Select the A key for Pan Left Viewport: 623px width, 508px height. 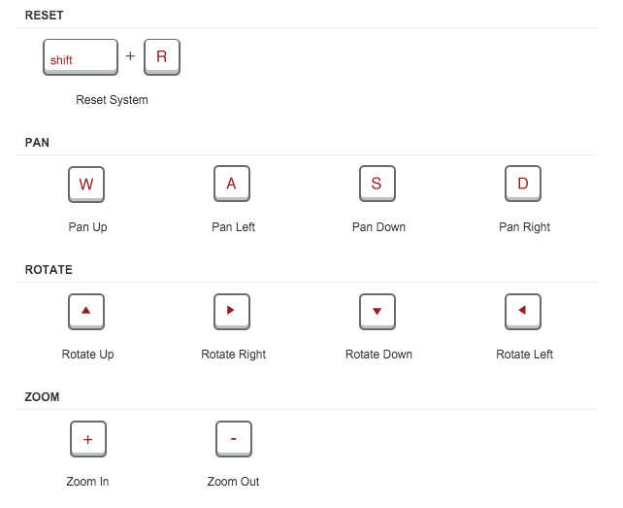(x=232, y=184)
